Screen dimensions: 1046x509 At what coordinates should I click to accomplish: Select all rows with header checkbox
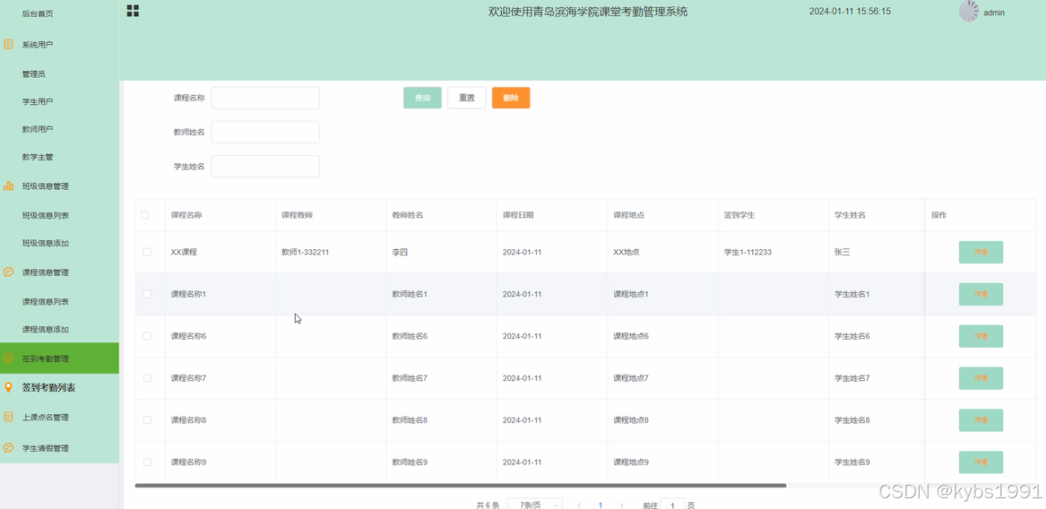pyautogui.click(x=145, y=215)
